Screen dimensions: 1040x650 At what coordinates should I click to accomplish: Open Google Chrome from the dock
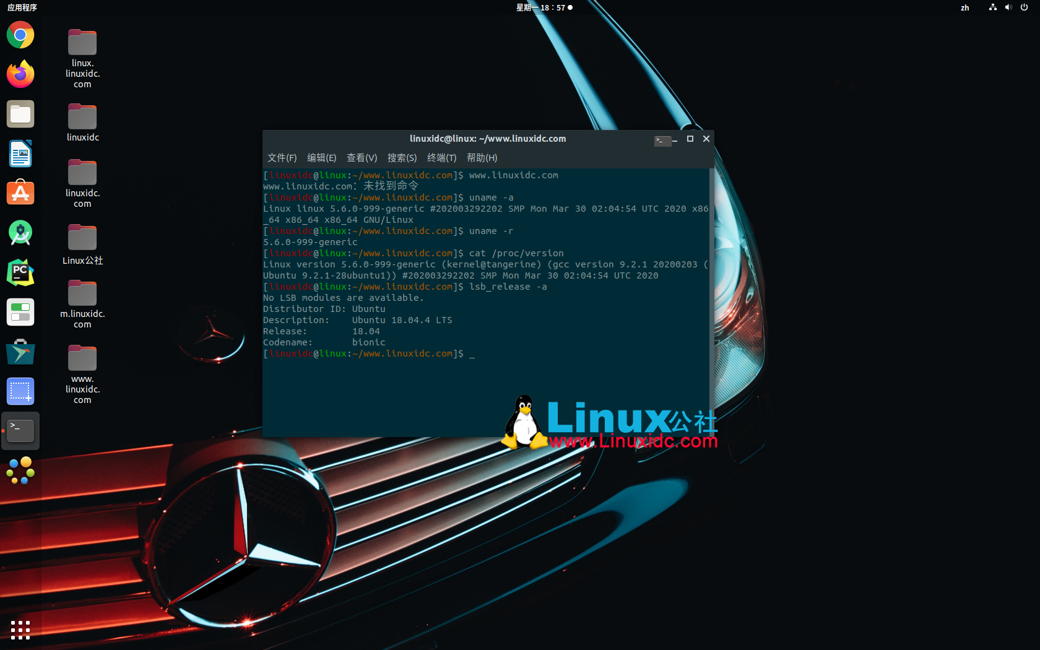20,35
